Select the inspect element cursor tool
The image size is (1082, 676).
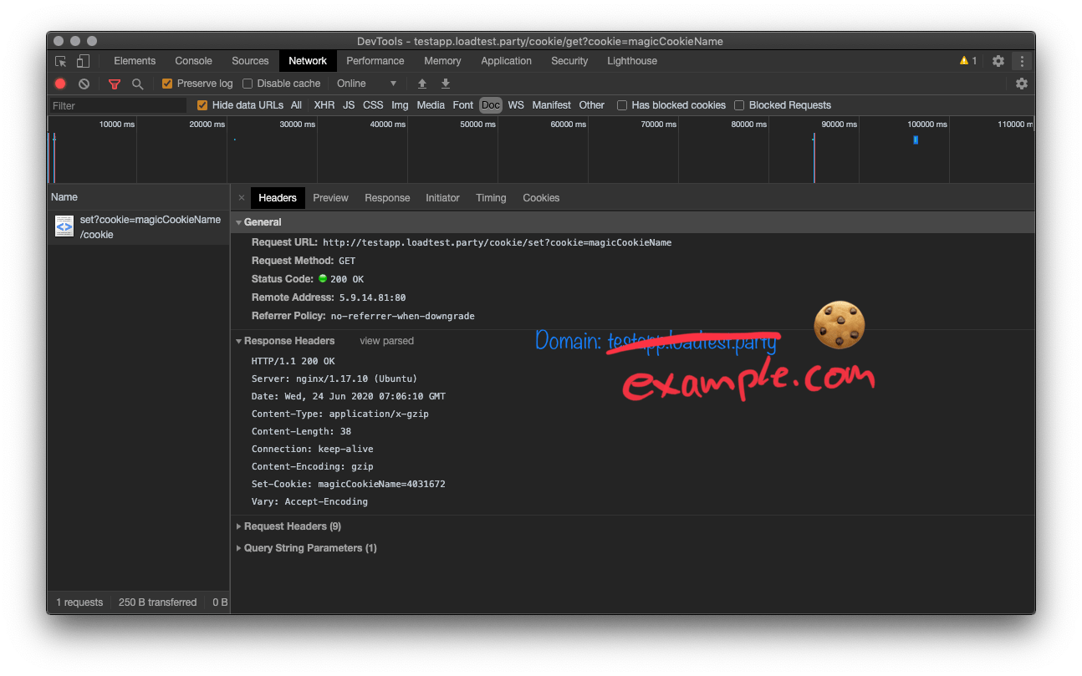point(60,61)
